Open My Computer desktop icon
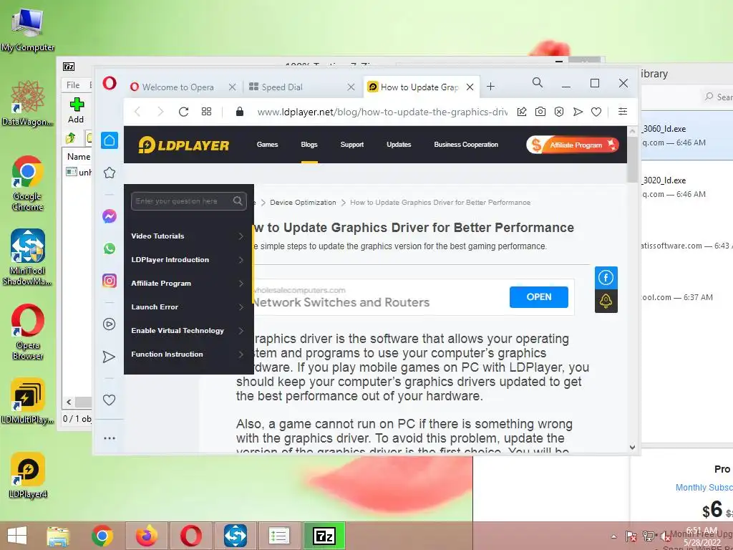The width and height of the screenshot is (733, 550). (x=28, y=30)
